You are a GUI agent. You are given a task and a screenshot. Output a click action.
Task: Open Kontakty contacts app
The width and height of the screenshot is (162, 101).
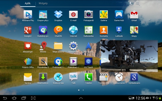(x=104, y=30)
